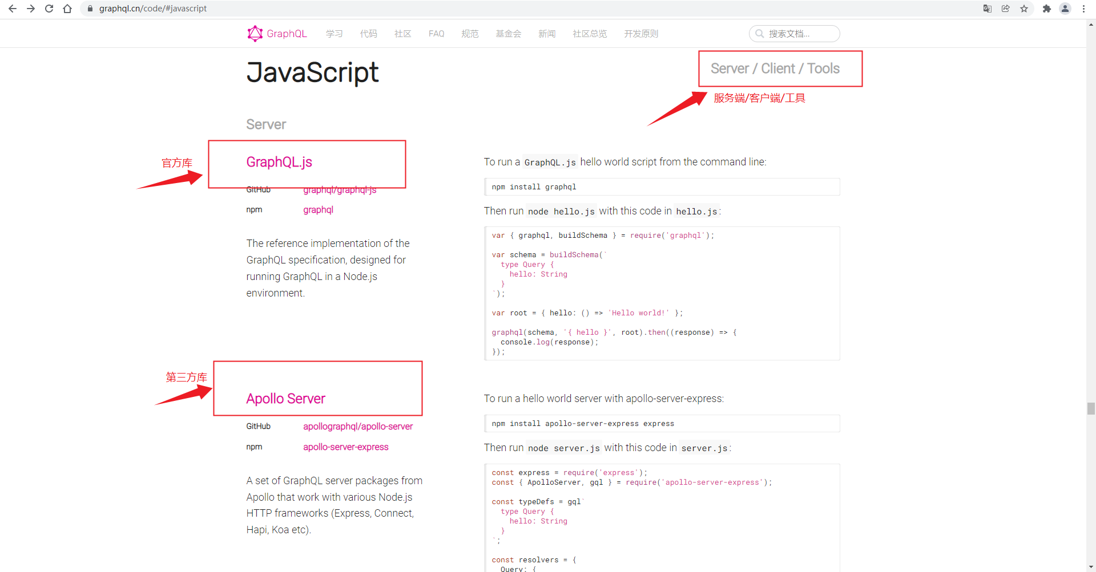Click the Server section heading

click(x=266, y=124)
